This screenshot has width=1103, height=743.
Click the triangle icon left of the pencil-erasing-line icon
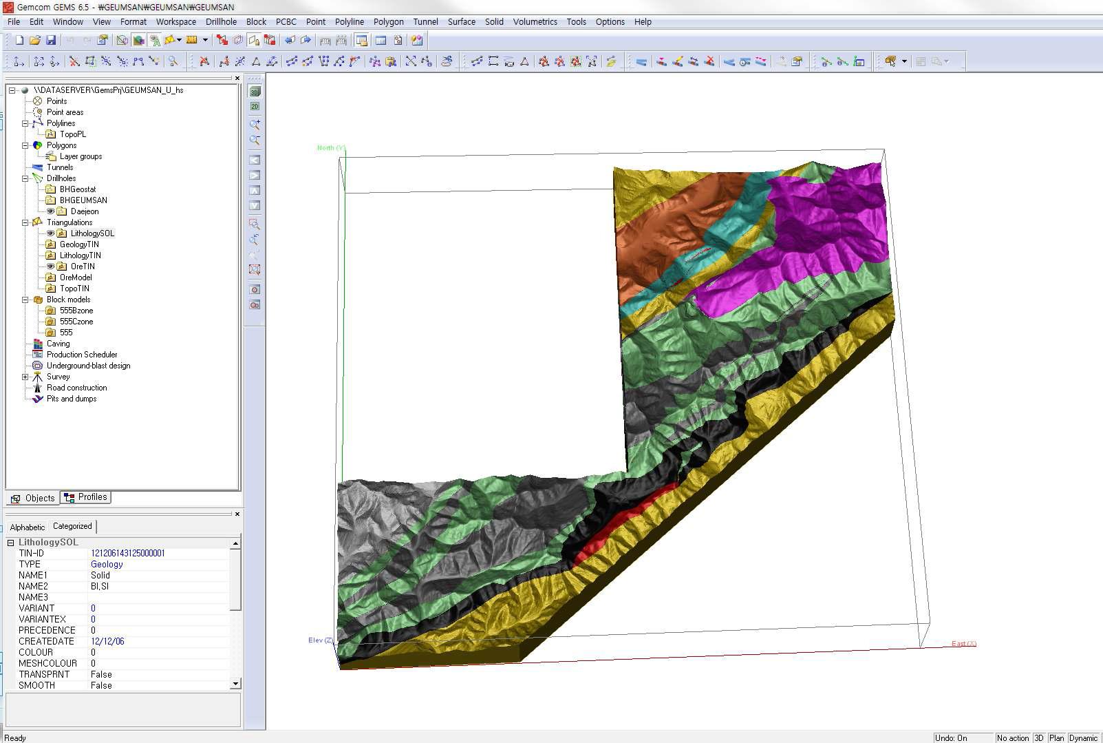[256, 61]
